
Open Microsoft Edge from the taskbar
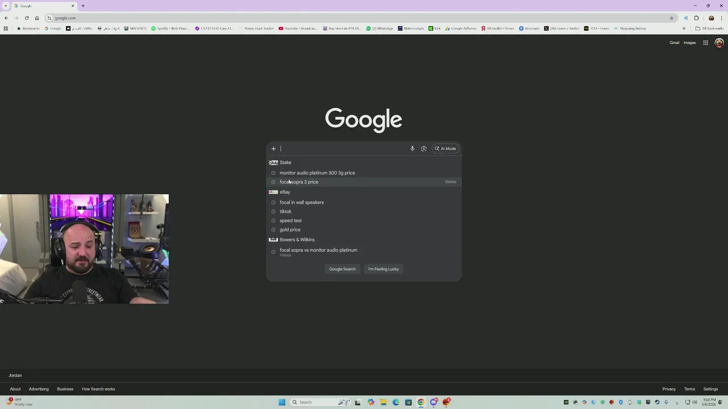pyautogui.click(x=396, y=402)
